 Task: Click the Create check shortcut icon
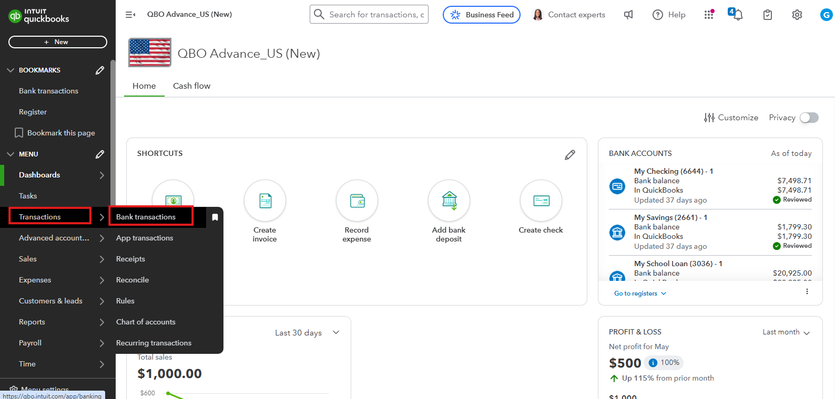point(541,201)
